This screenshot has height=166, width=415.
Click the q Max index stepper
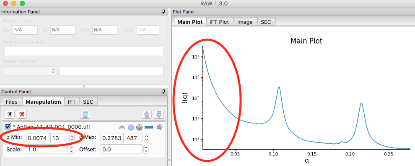[146, 138]
